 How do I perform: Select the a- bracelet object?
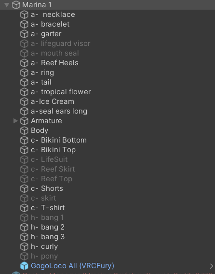click(50, 24)
